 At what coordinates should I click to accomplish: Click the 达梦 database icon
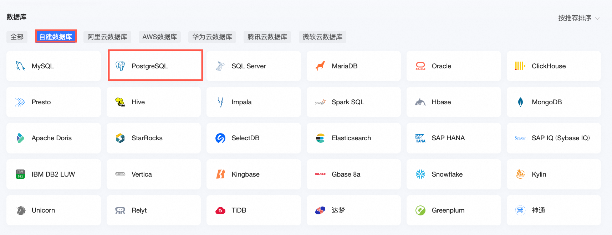coord(320,210)
